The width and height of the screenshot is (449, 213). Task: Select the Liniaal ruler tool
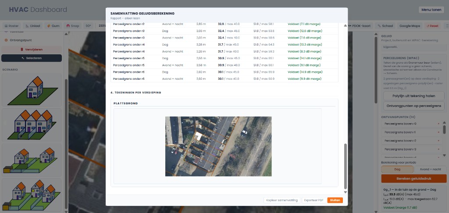[33, 26]
